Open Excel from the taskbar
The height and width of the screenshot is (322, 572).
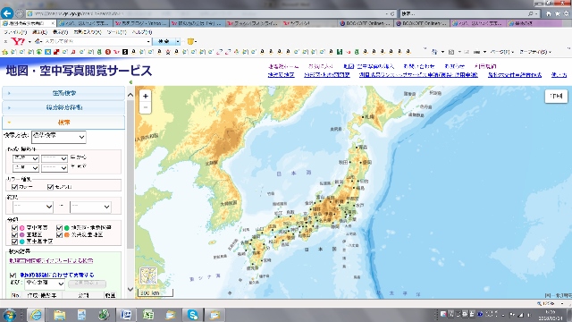click(x=147, y=315)
